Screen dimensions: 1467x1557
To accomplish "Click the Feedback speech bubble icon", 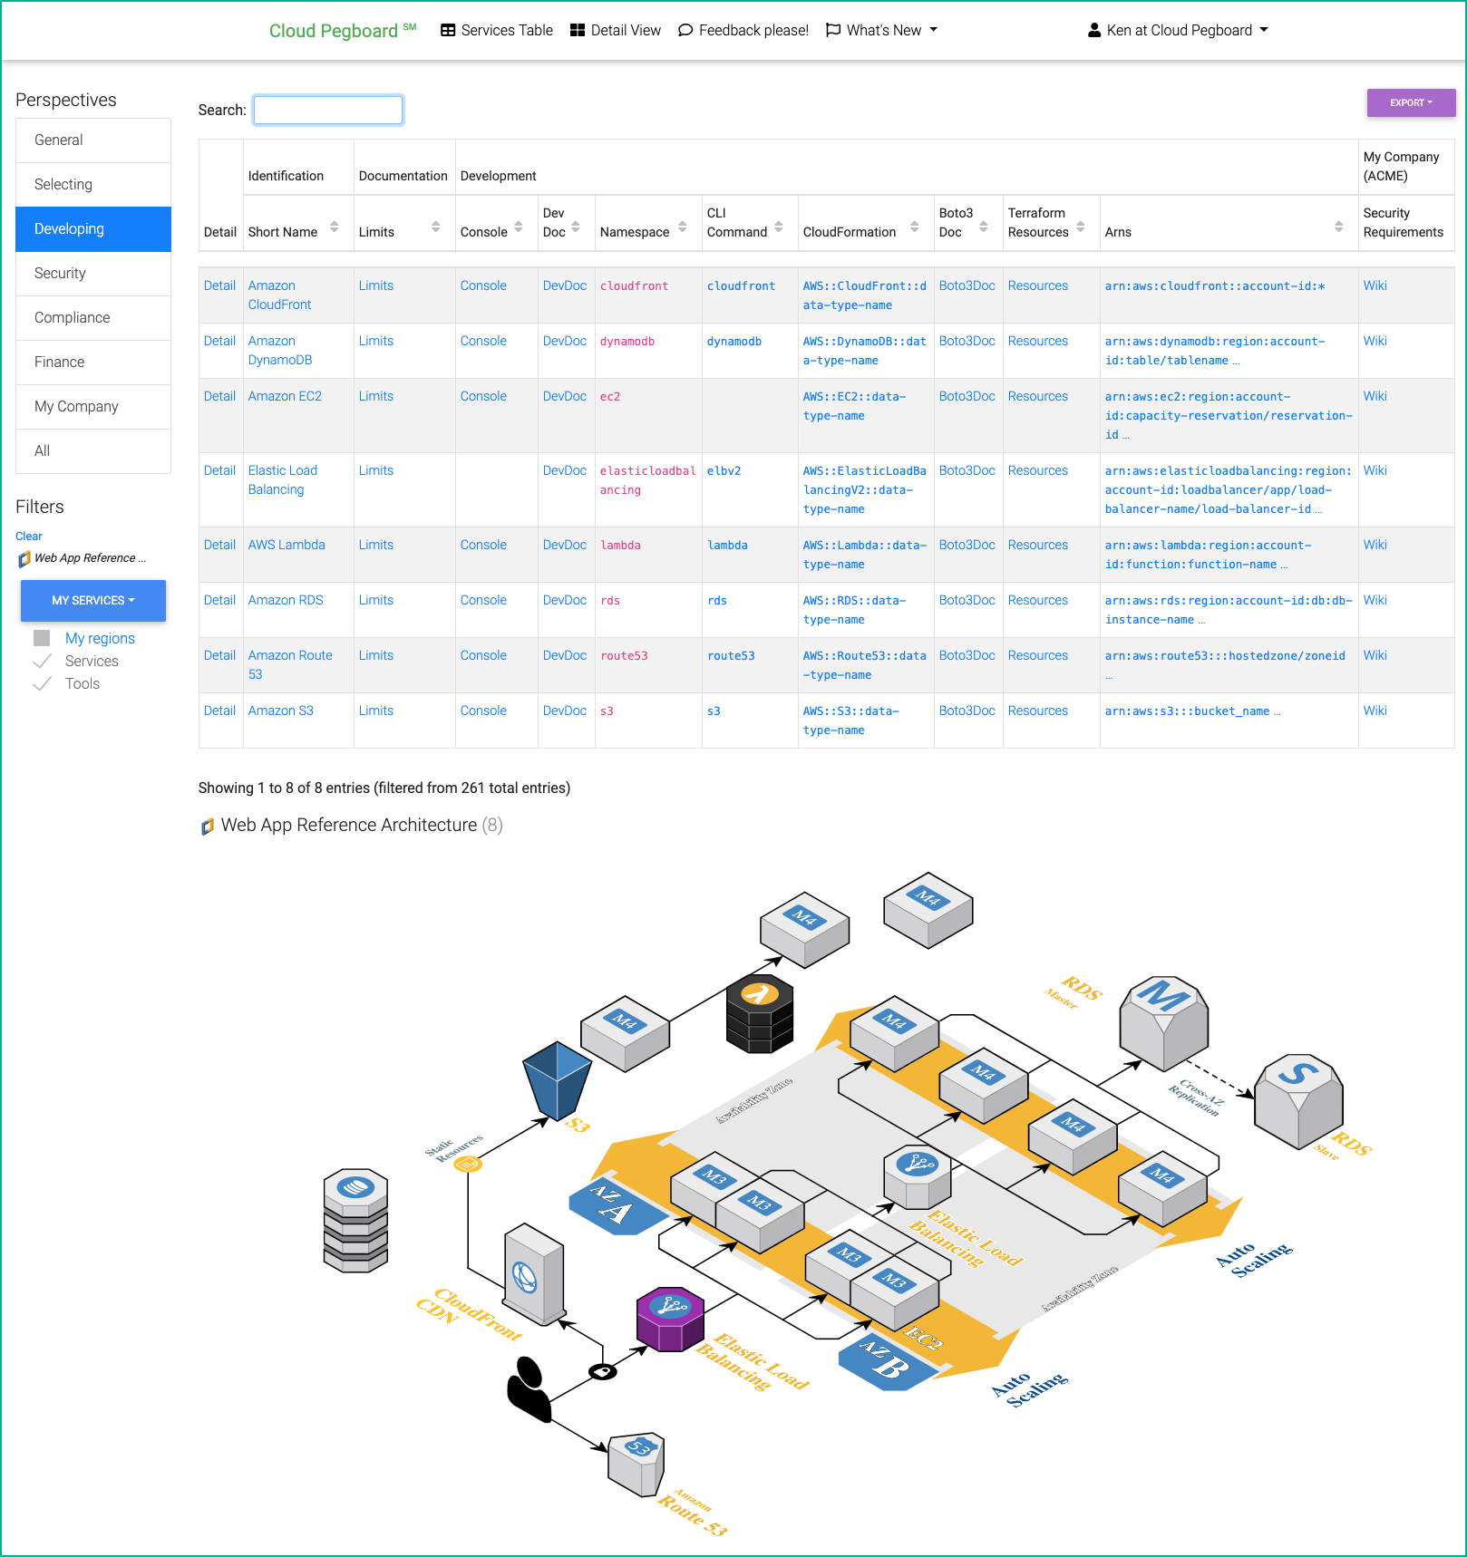I will (x=685, y=30).
